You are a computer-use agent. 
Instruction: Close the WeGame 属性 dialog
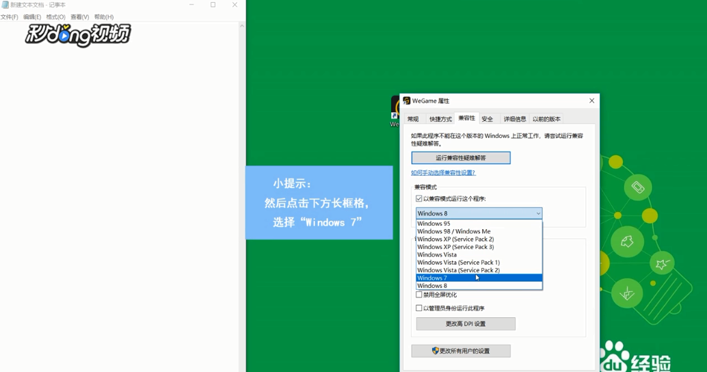pyautogui.click(x=591, y=101)
